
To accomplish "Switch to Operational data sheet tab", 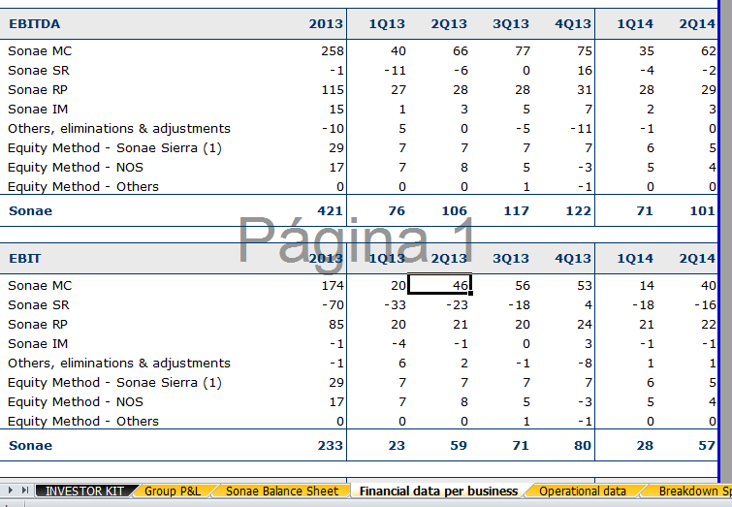I will [582, 491].
